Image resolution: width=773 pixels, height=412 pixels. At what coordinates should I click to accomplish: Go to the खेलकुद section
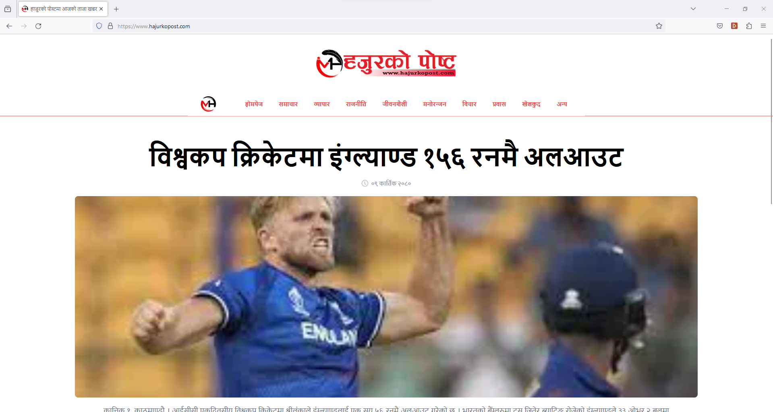point(531,104)
